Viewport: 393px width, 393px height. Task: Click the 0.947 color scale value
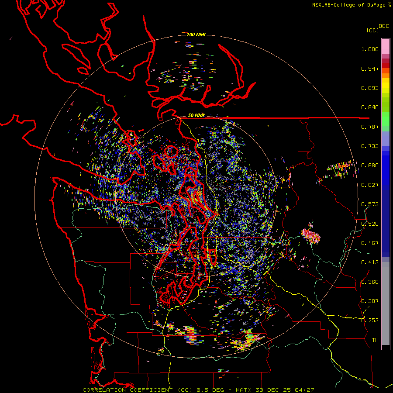370,69
